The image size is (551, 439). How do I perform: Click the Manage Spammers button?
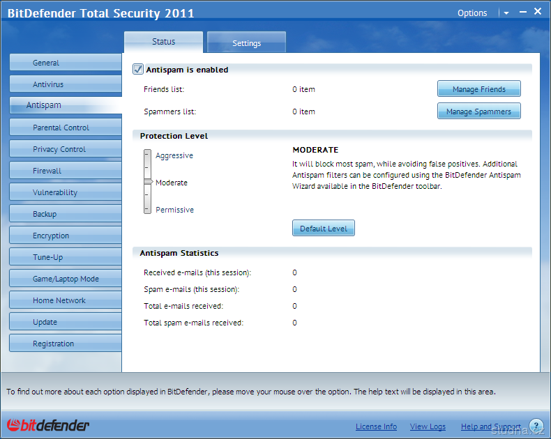click(479, 111)
